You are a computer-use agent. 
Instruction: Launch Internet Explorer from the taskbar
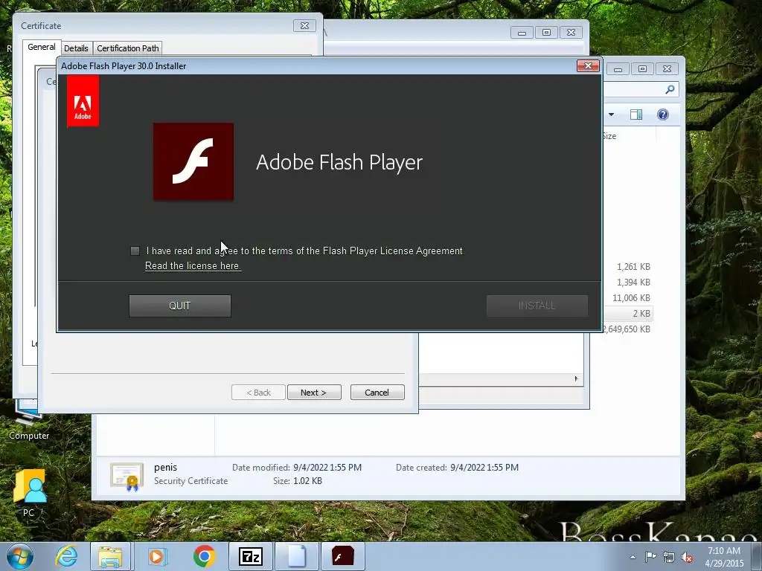tap(66, 556)
